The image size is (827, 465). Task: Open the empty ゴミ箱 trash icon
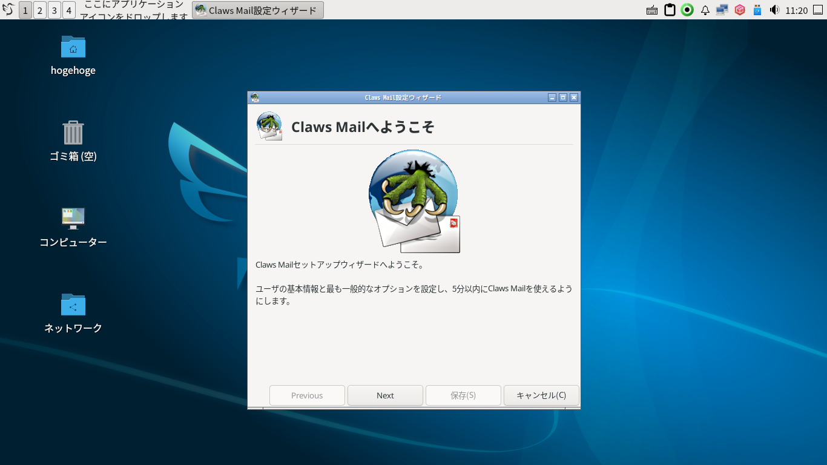click(73, 133)
